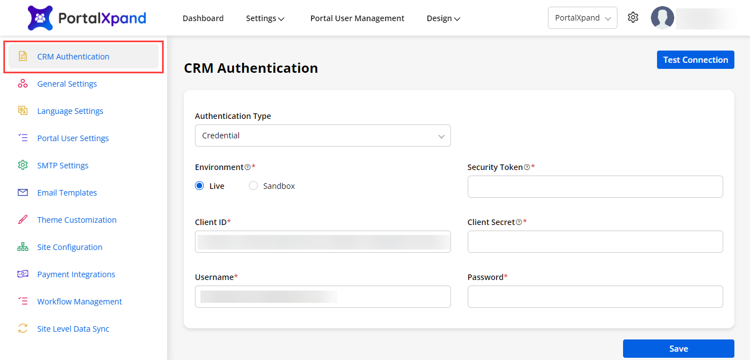Open Portal User Management from top menu
Image resolution: width=750 pixels, height=360 pixels.
click(x=357, y=18)
